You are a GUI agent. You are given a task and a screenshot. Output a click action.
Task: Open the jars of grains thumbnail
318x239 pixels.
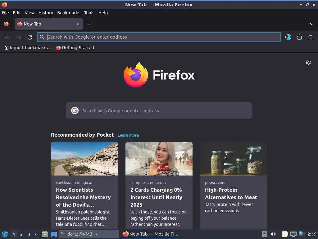234,159
